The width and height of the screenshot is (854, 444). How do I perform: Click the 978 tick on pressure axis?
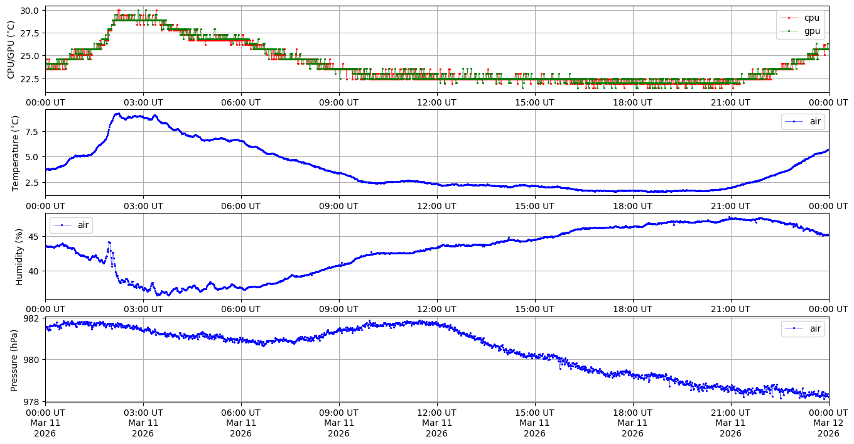click(30, 401)
